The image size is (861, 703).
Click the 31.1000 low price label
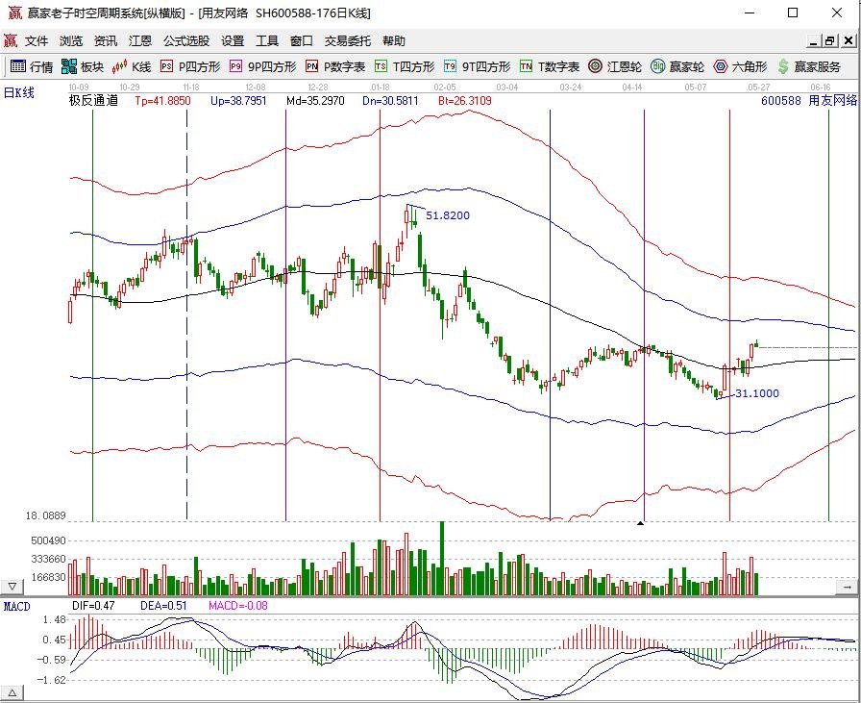coord(757,393)
